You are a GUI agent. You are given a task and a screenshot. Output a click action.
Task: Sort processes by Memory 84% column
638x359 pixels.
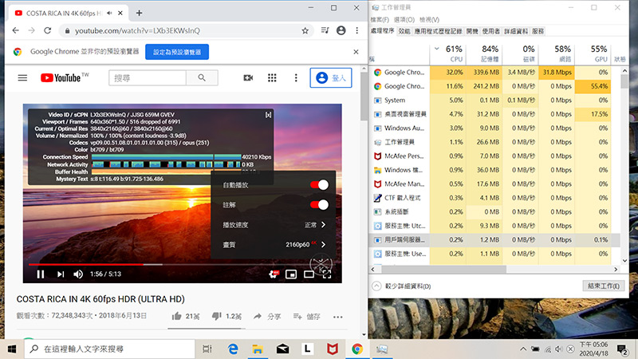tap(484, 53)
